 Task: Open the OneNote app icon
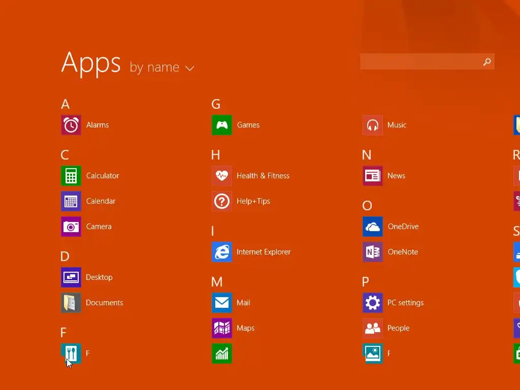click(373, 252)
